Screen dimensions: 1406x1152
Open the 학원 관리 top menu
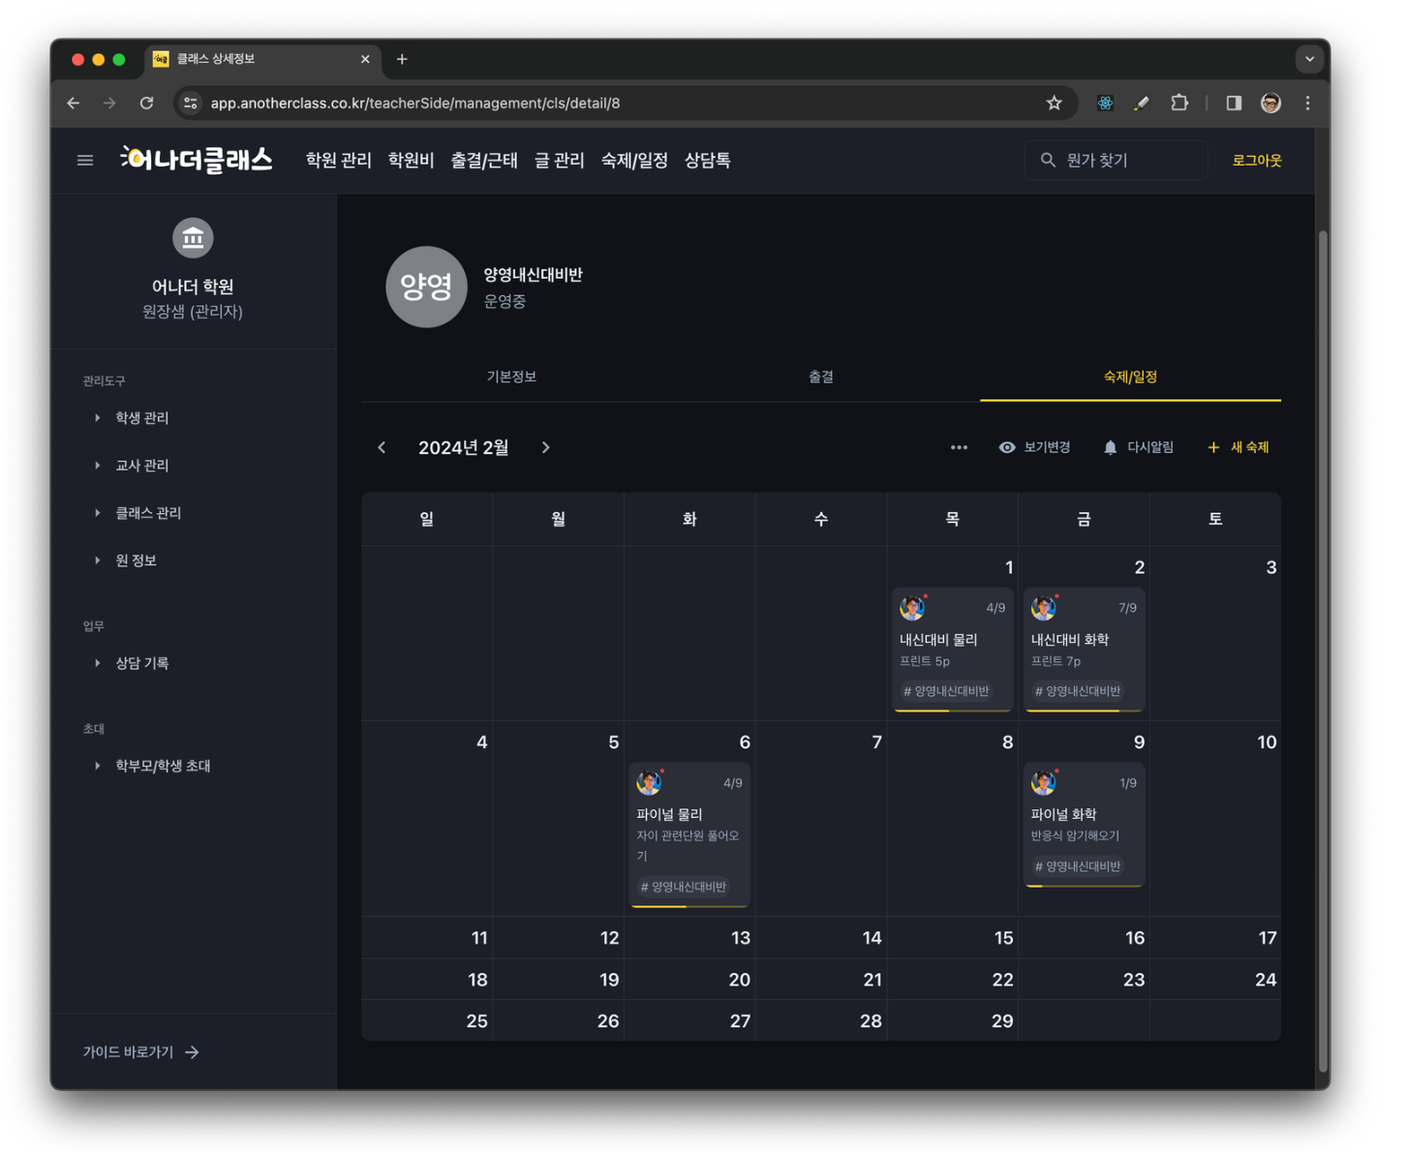tap(338, 161)
